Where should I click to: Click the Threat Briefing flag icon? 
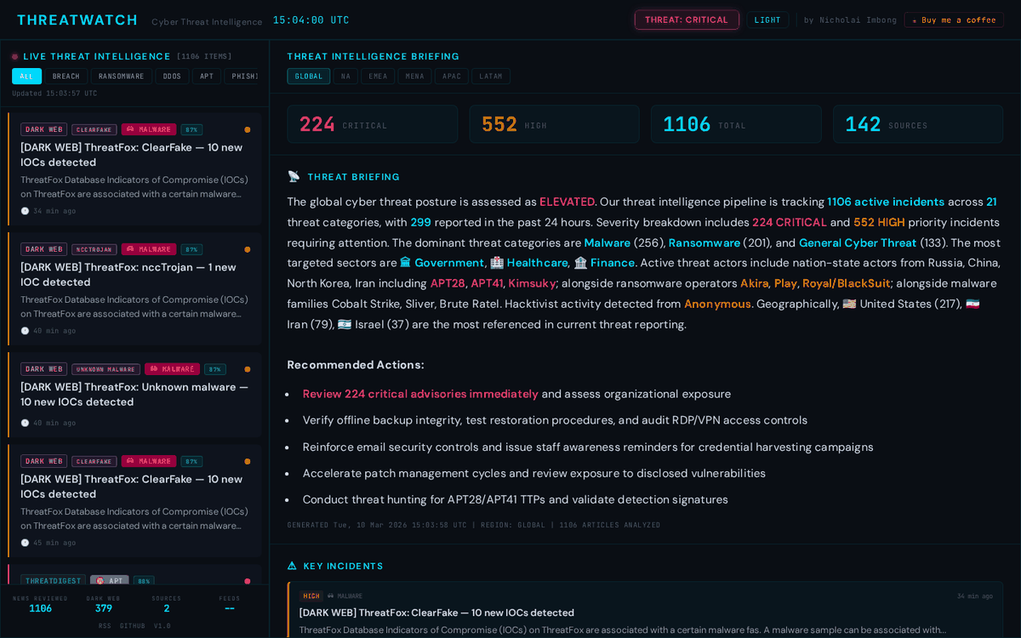292,176
